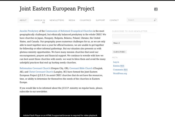This screenshot has height=117, width=175.
Task: Click the Email newsletter field
Action: [x=126, y=43]
